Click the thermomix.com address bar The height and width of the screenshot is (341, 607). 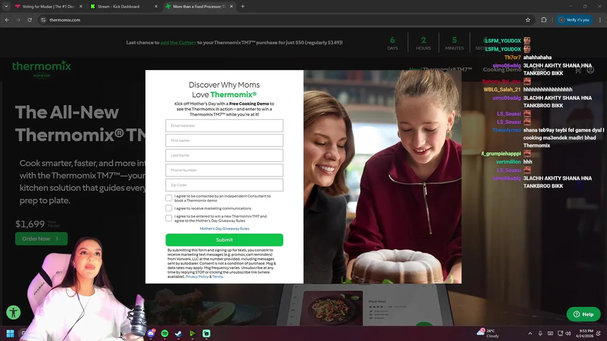point(285,20)
